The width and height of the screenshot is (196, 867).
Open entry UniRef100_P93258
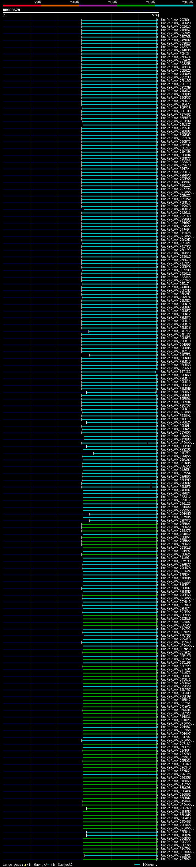pos(176,64)
